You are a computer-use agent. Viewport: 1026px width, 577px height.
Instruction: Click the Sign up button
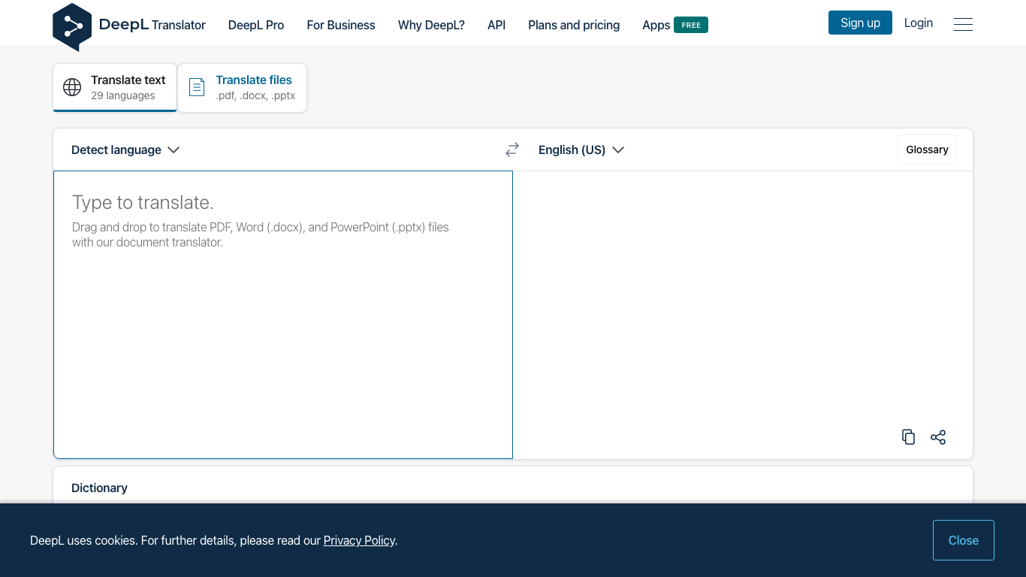tap(860, 23)
